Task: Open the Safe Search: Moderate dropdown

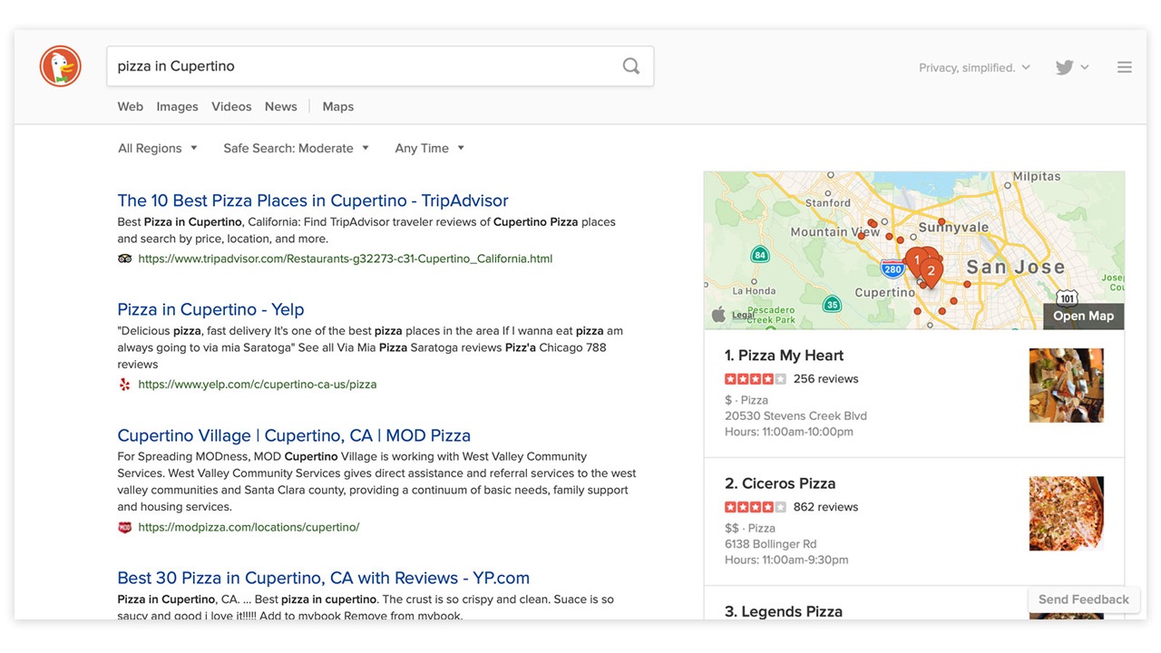Action: [296, 149]
